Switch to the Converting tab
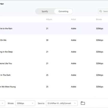This screenshot has height=108, width=108. coord(63,11)
